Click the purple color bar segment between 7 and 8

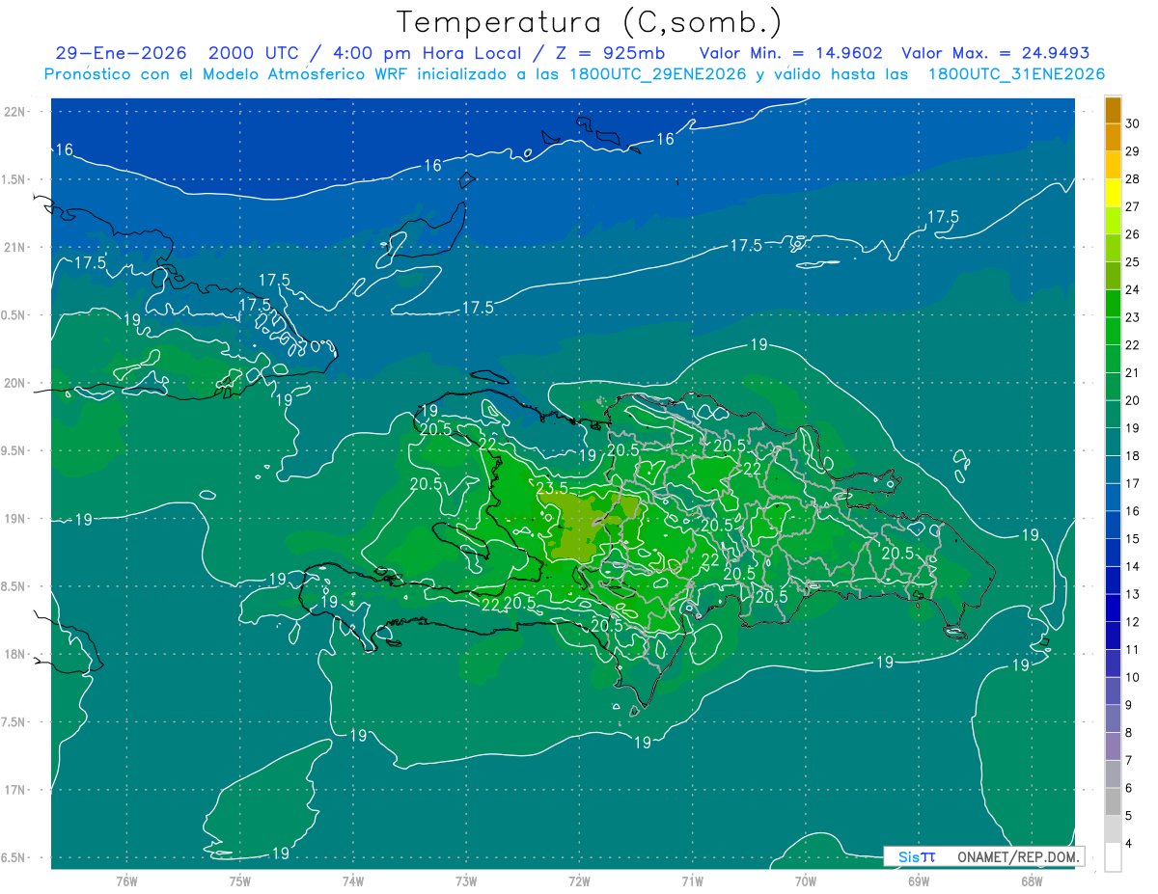click(x=1113, y=745)
